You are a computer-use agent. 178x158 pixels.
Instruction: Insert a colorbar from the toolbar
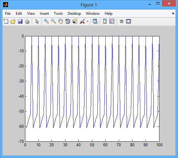coord(105,21)
